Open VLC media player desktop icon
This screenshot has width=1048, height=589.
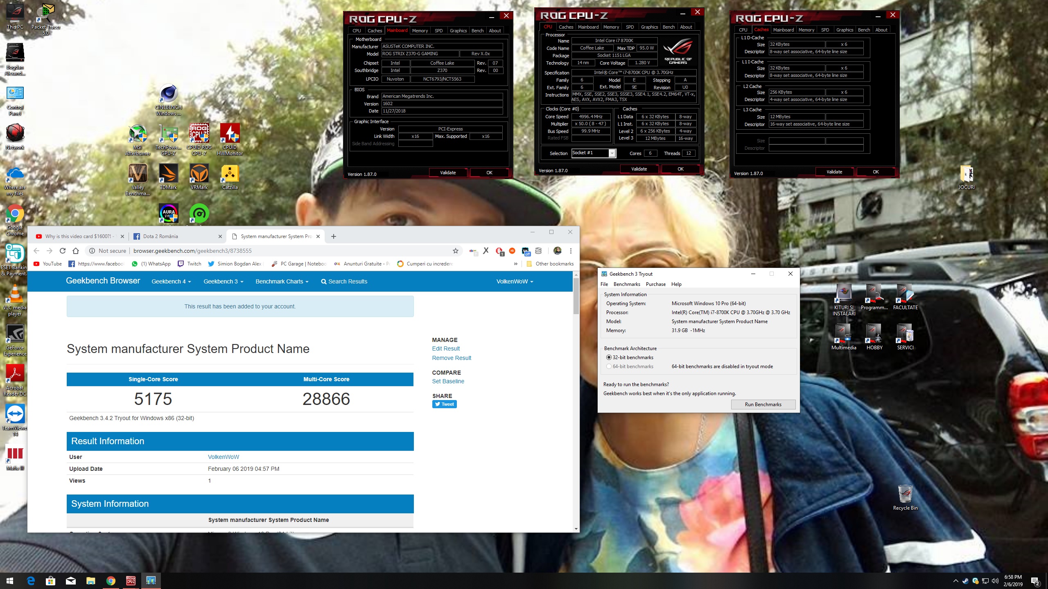(x=15, y=300)
